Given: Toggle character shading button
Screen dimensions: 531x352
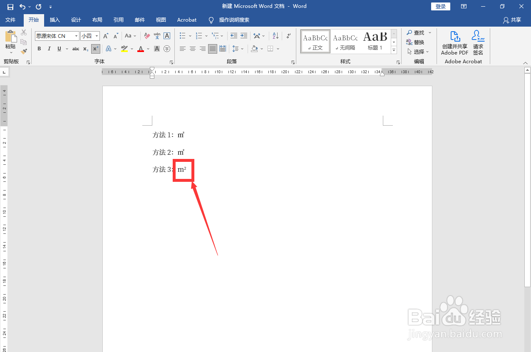Looking at the screenshot, I should (x=157, y=49).
